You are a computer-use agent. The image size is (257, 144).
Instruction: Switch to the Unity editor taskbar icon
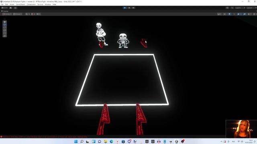(x=177, y=141)
